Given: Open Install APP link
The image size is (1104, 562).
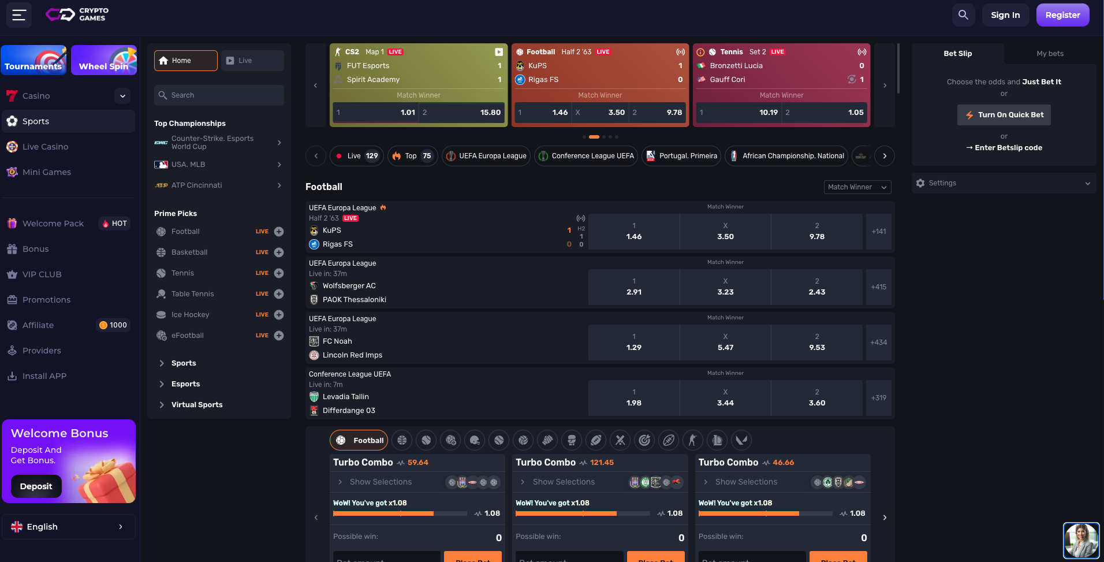Looking at the screenshot, I should 44,376.
